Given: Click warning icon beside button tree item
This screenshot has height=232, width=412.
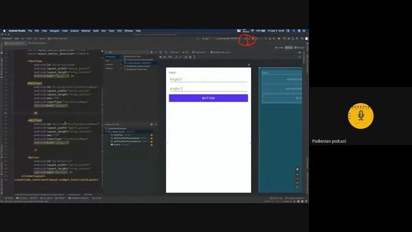Looking at the screenshot, I should coord(152,144).
